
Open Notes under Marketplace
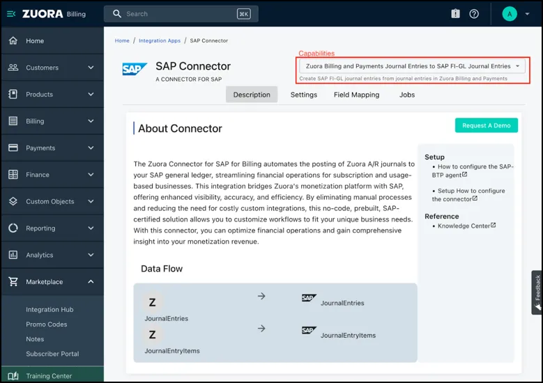pyautogui.click(x=35, y=339)
